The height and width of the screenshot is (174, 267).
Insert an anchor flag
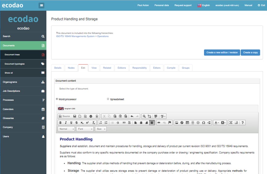[170, 123]
